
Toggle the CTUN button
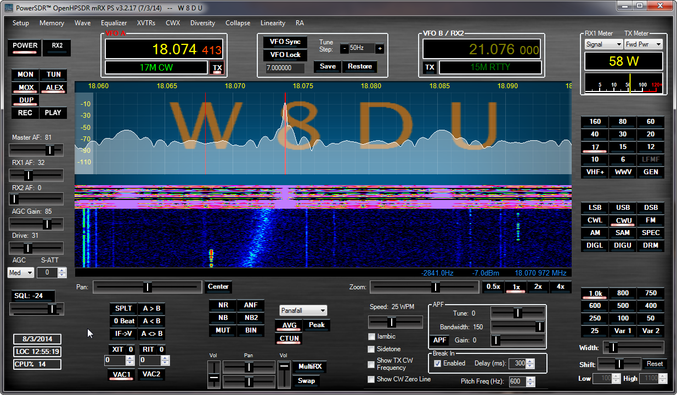[289, 339]
